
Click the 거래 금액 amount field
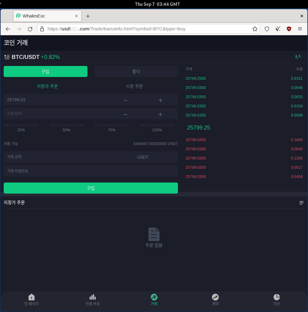pos(91,157)
